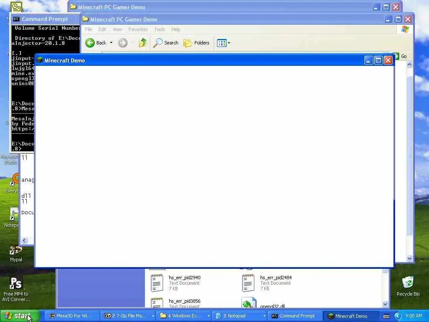
Task: Open the Help menu in Explorer
Action: (176, 29)
